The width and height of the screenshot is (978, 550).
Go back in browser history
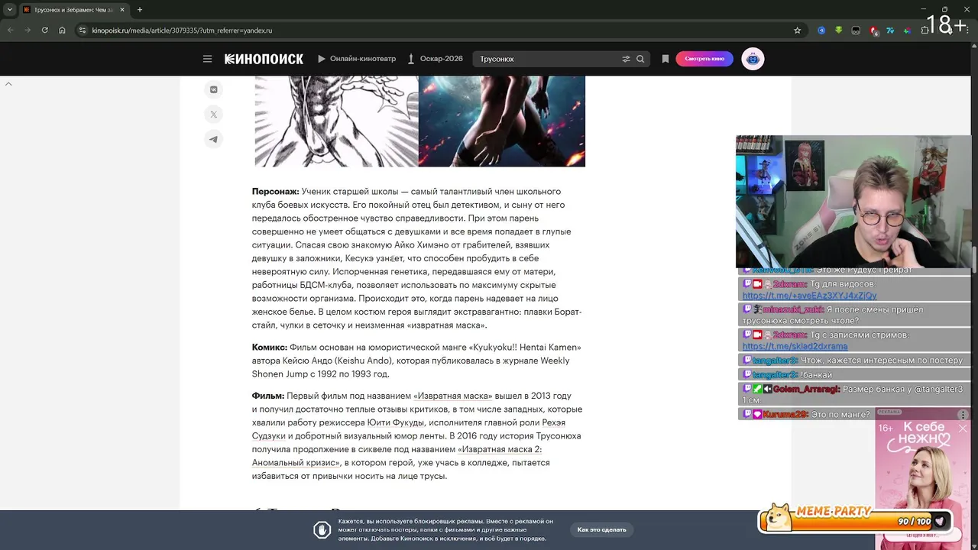pyautogui.click(x=11, y=31)
